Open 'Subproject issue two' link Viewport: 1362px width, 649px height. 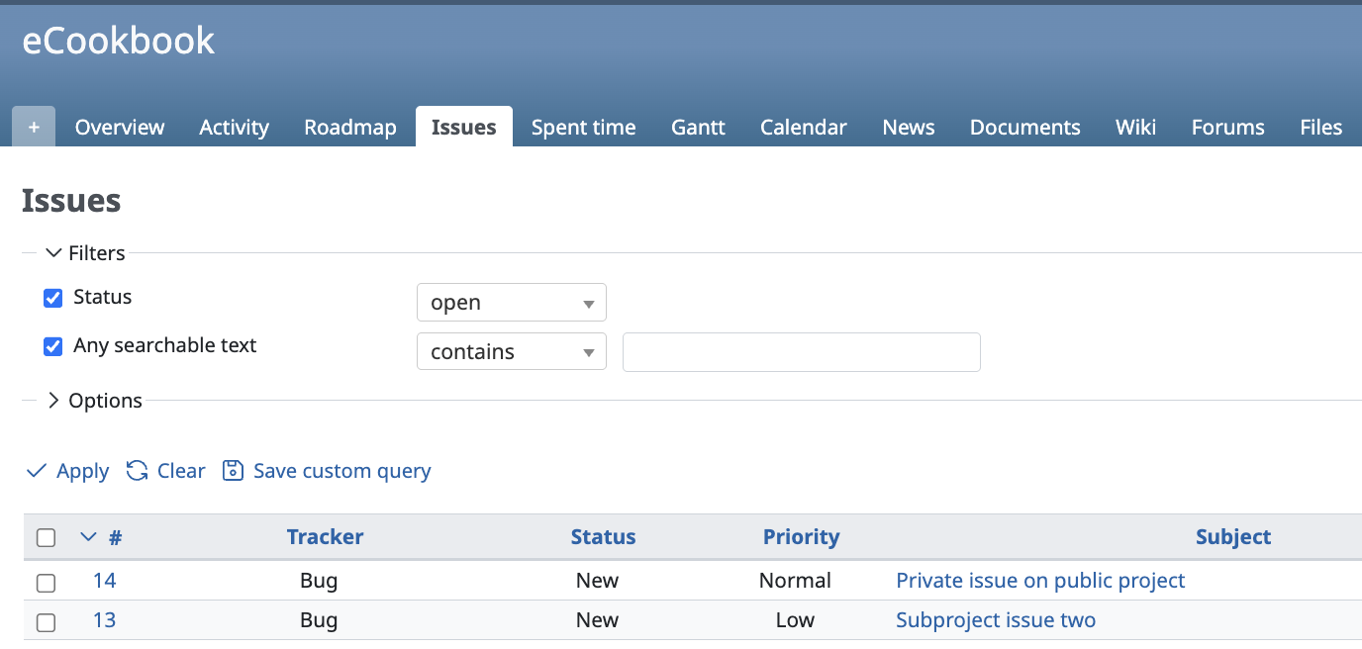point(995,620)
